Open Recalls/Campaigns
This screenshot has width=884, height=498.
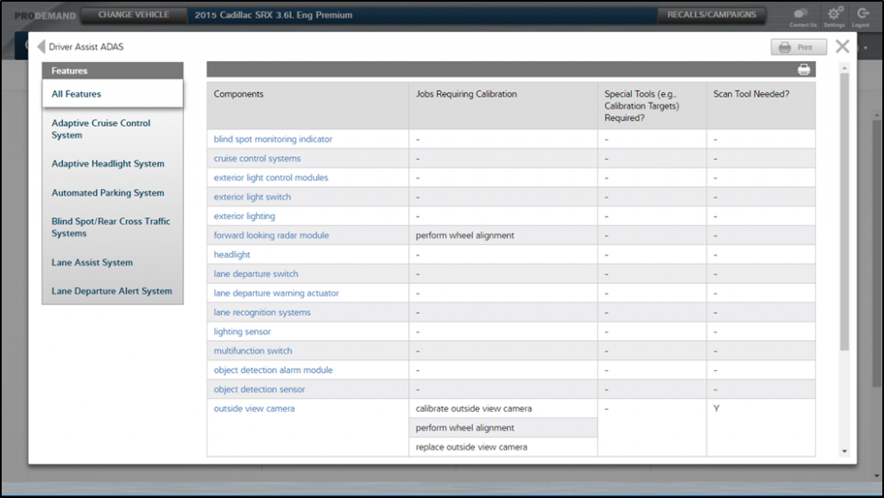click(x=711, y=15)
